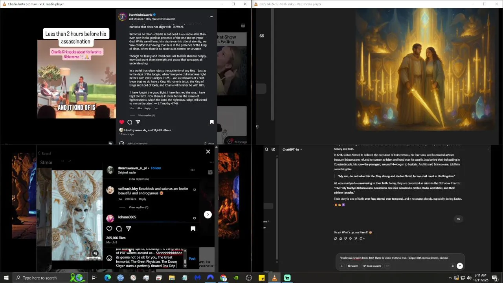Open the livewithchrisworld username link
Screen dimensions: 503x283
tap(140, 15)
